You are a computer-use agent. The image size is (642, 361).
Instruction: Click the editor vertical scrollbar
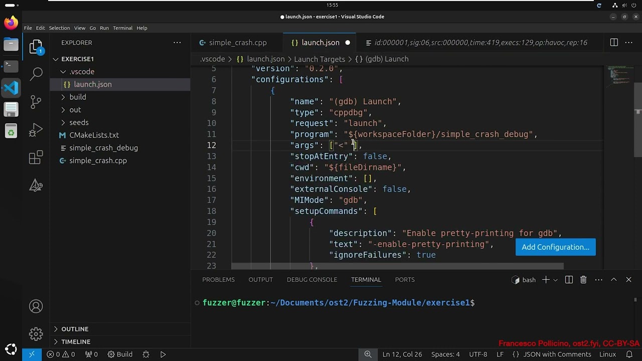tap(638, 120)
